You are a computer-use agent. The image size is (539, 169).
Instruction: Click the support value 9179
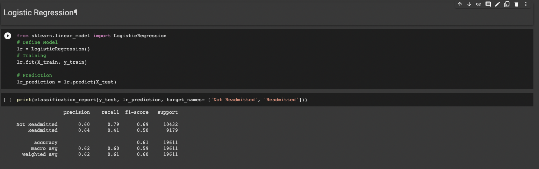tap(172, 130)
